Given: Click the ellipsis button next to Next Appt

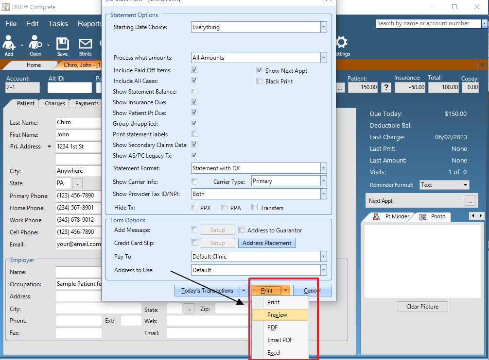Looking at the screenshot, I should point(470,201).
